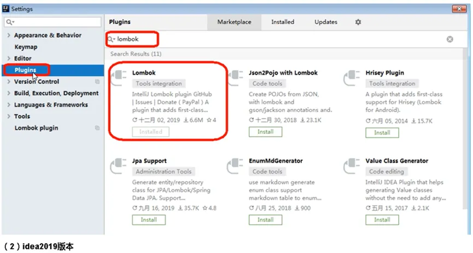Screen dimensions: 473x253
Task: Click the EnumMdGenerator 900 downloads count
Action: coord(302,208)
